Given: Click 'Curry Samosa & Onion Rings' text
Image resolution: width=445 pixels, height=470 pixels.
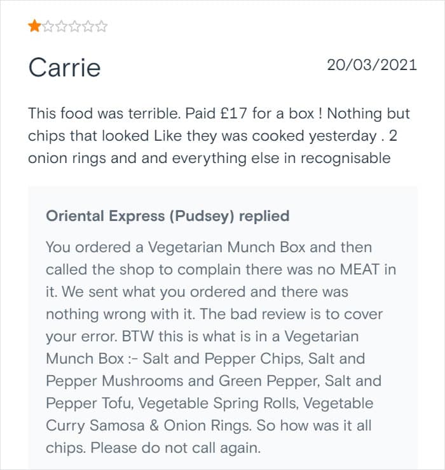Looking at the screenshot, I should 149,425.
